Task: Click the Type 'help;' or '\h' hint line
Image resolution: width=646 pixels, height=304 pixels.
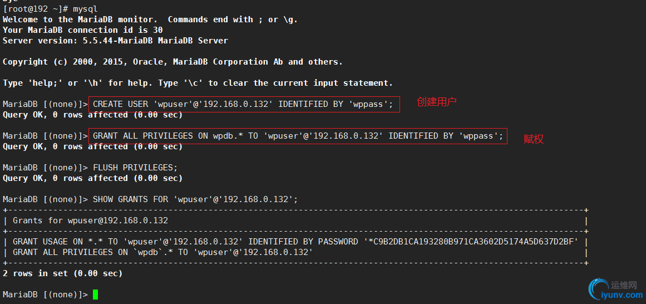Action: (x=198, y=83)
